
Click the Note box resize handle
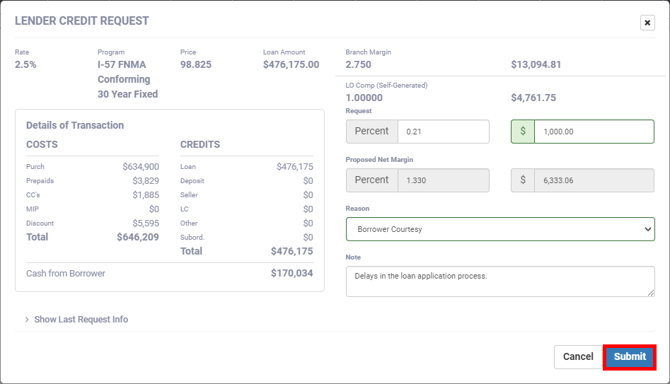(650, 292)
